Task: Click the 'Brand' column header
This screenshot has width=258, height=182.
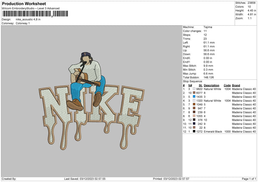Action: point(236,85)
